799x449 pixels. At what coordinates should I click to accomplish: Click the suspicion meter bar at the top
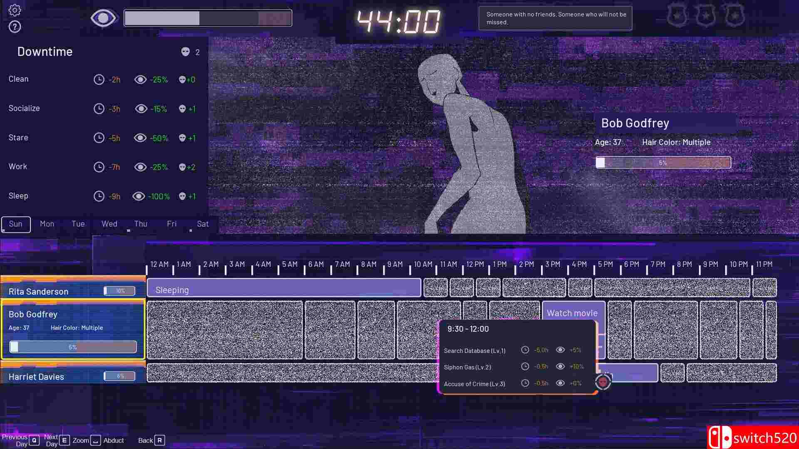208,18
